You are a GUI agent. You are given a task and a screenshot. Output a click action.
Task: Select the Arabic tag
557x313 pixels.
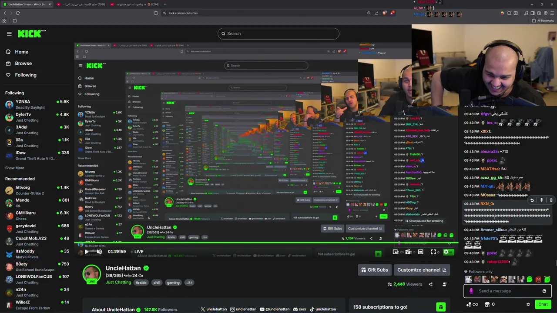141,283
